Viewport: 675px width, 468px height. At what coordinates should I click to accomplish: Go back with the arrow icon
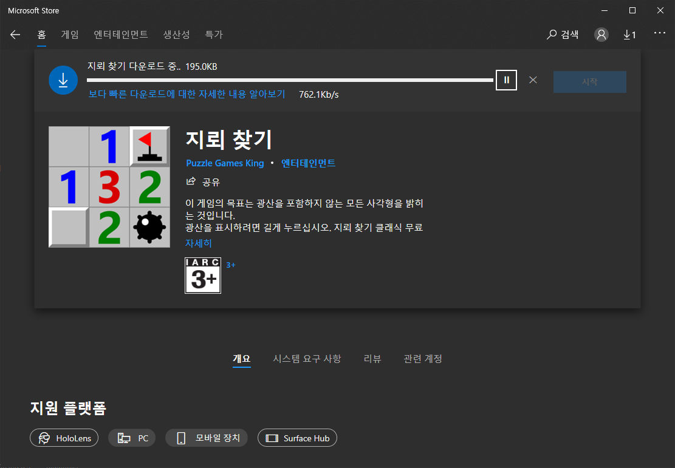[16, 35]
